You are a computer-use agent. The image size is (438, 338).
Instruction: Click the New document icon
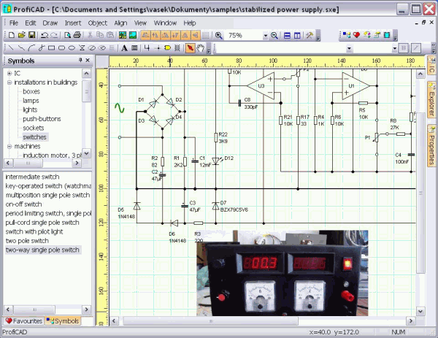pos(12,35)
